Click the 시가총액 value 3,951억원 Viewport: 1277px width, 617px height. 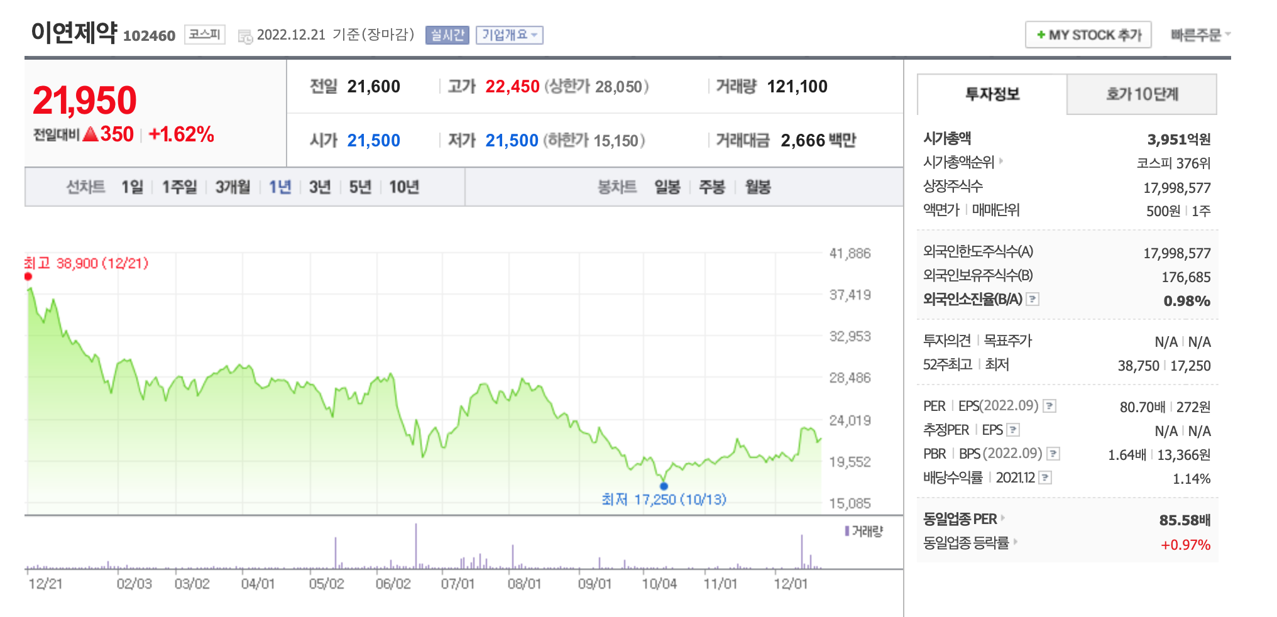[1179, 139]
